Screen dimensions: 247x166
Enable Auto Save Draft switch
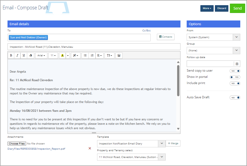(x=235, y=98)
